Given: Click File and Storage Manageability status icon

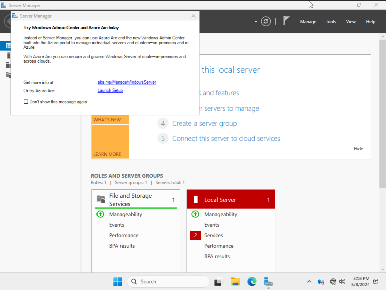Looking at the screenshot, I should tap(100, 214).
